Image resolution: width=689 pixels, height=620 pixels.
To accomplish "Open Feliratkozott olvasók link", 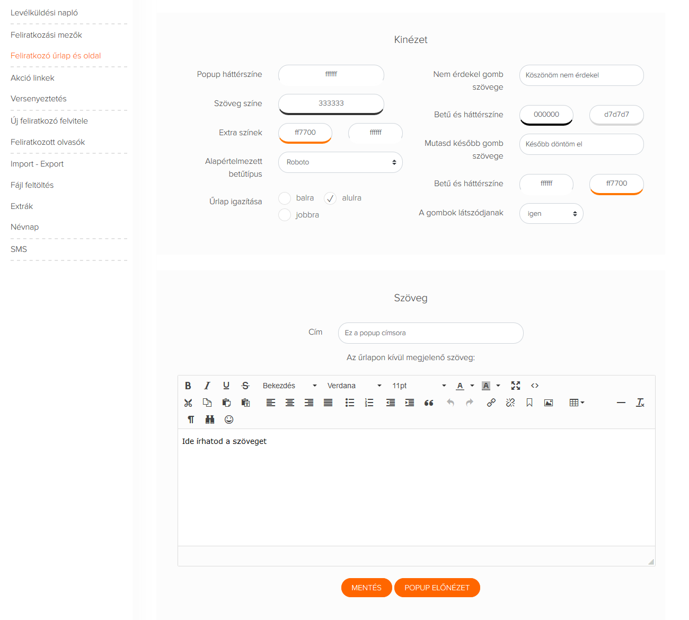I will click(48, 142).
